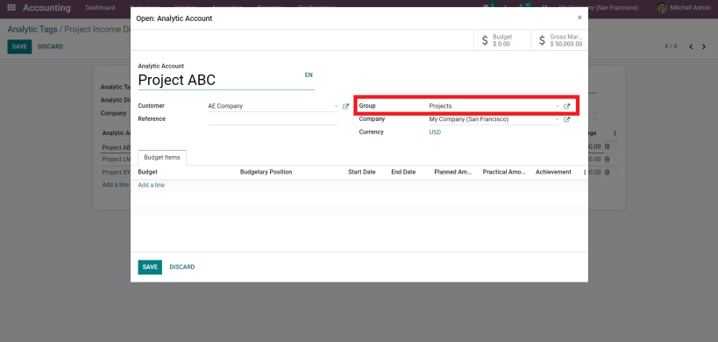Click Mitchell Admin user avatar
The height and width of the screenshot is (342, 718).
(661, 8)
